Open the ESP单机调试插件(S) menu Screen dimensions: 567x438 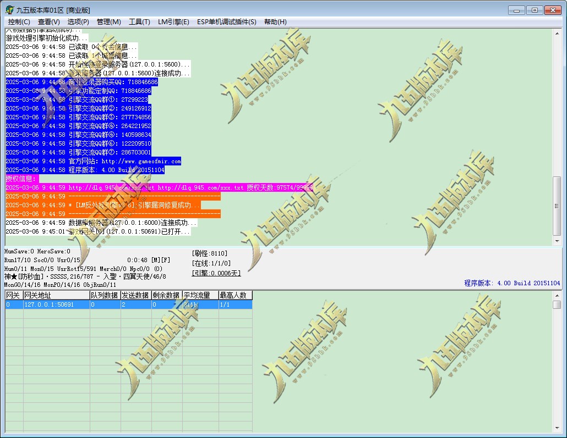coord(226,22)
